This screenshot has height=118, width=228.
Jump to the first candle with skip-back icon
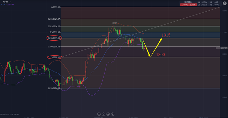pyautogui.click(x=104, y=114)
